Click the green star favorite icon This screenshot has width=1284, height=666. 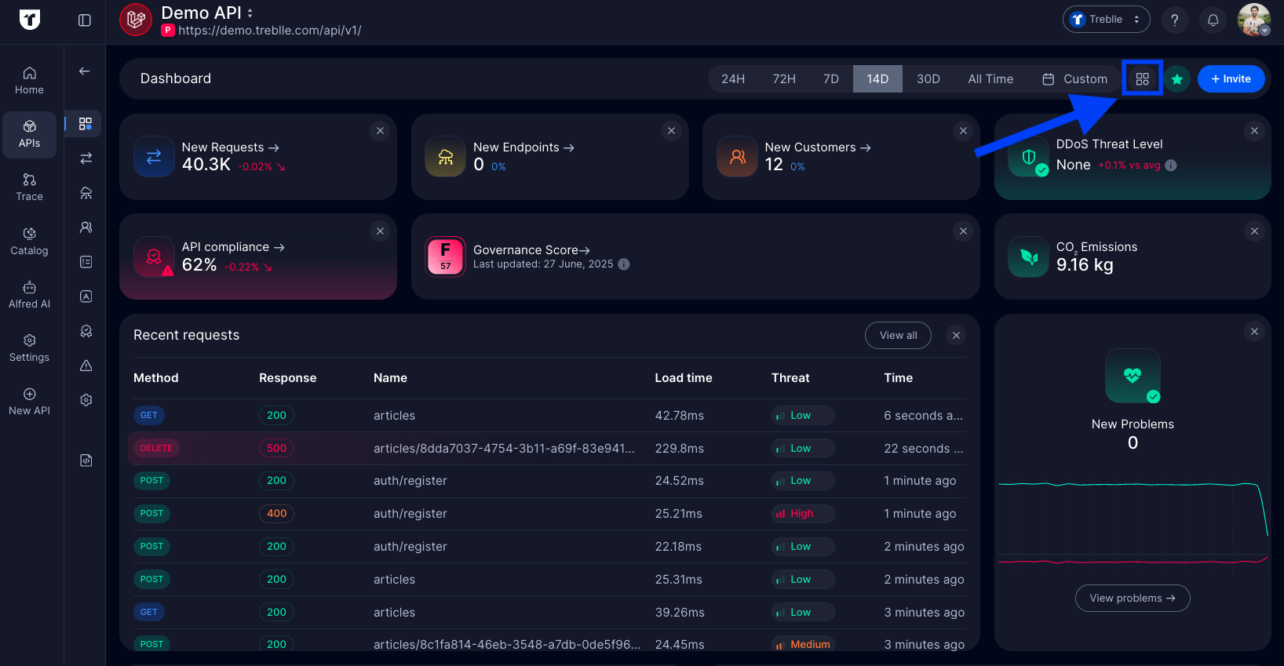tap(1176, 78)
